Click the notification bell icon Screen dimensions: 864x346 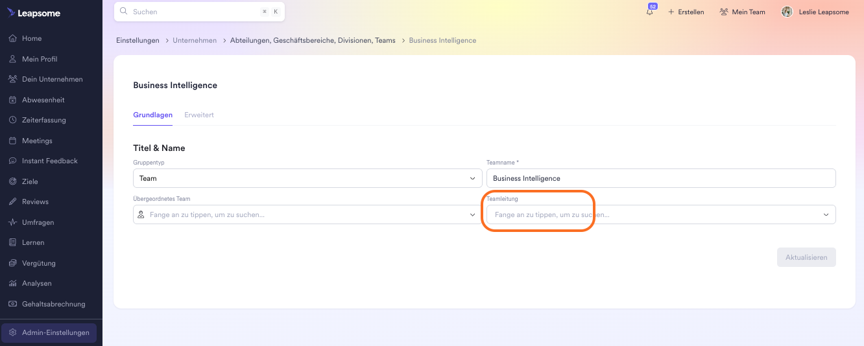tap(649, 12)
